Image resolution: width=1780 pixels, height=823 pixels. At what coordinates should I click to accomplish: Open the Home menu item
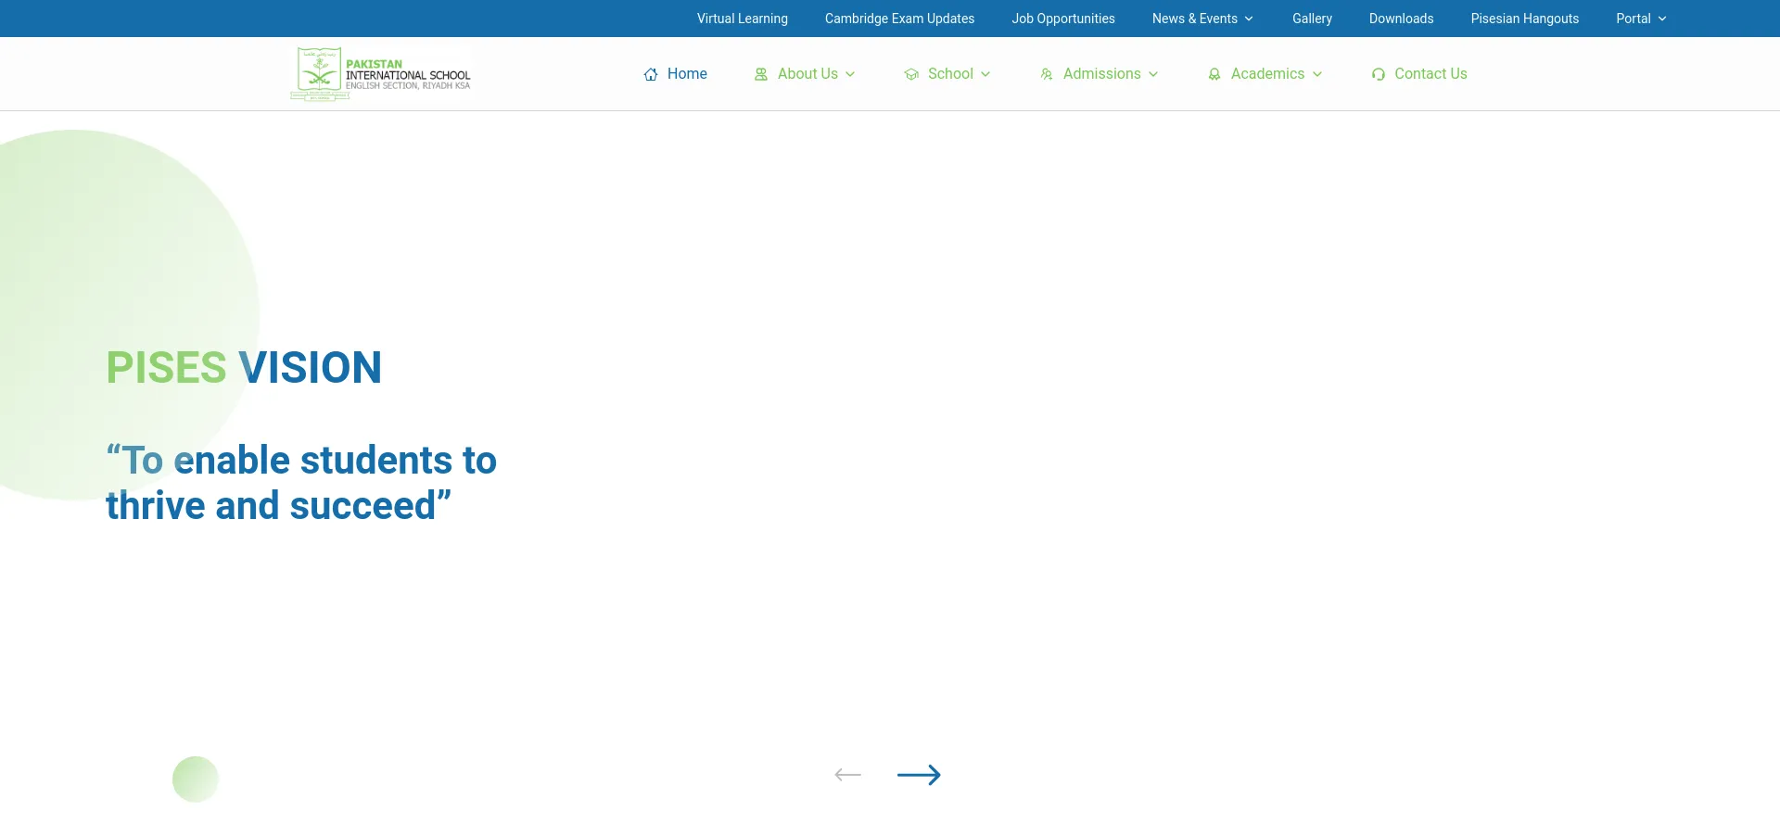click(687, 73)
